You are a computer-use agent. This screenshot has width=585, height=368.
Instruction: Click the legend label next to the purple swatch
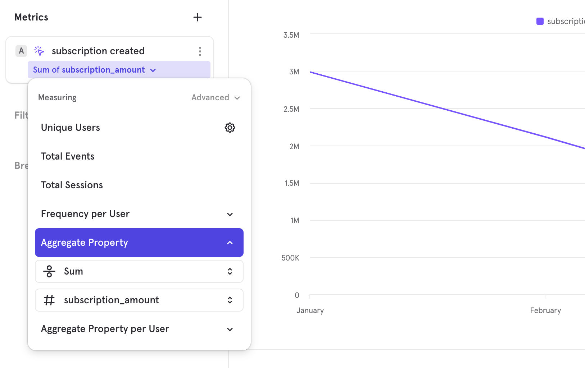coord(566,21)
